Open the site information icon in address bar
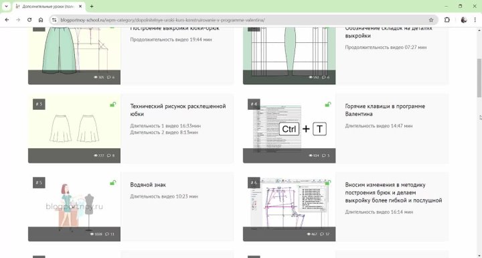482x258 pixels. coord(54,19)
